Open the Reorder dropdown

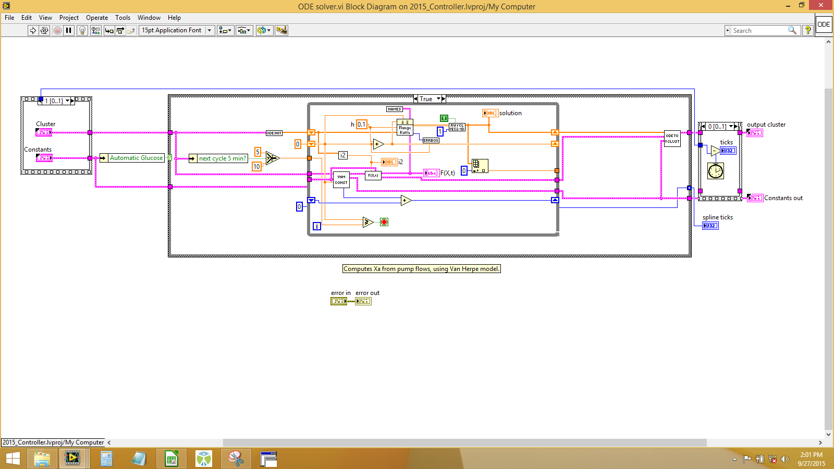coord(264,30)
